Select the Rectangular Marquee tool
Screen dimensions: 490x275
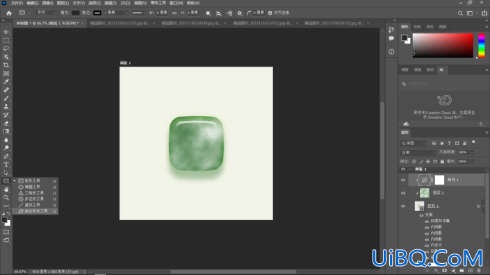coord(6,40)
